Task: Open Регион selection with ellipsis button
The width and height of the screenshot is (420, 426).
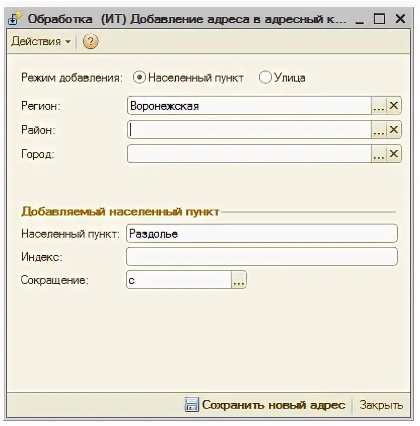Action: coord(379,105)
